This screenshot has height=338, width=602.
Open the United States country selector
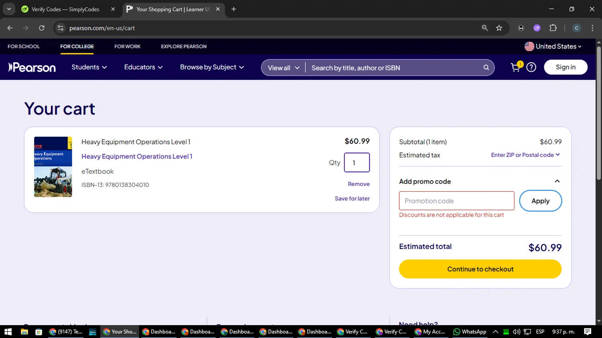pyautogui.click(x=553, y=47)
